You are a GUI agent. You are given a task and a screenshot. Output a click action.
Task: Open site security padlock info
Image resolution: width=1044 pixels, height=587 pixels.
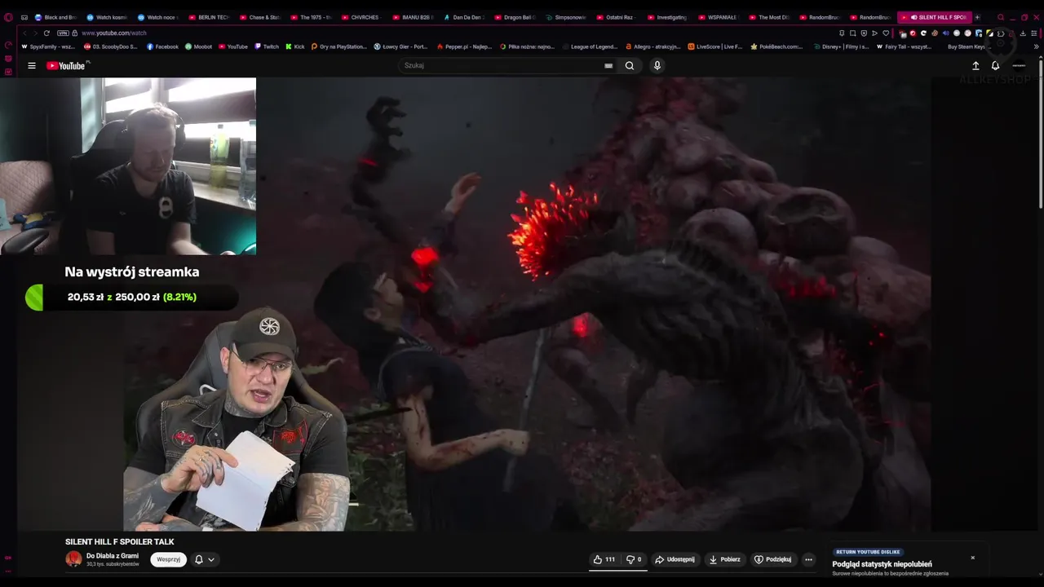tap(74, 33)
